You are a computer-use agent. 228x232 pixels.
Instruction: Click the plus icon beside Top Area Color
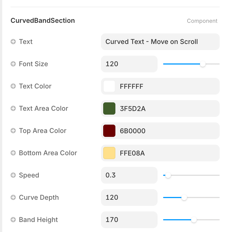[x=13, y=131]
